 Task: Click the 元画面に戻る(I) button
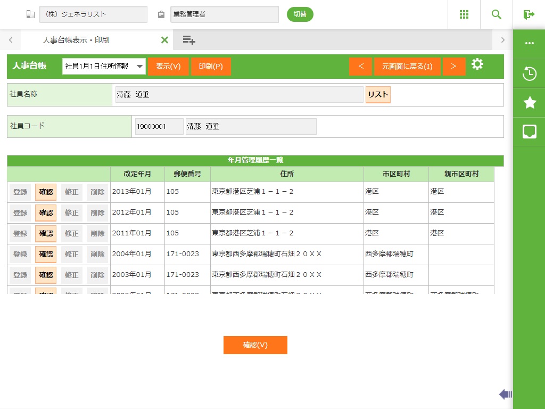click(x=407, y=67)
